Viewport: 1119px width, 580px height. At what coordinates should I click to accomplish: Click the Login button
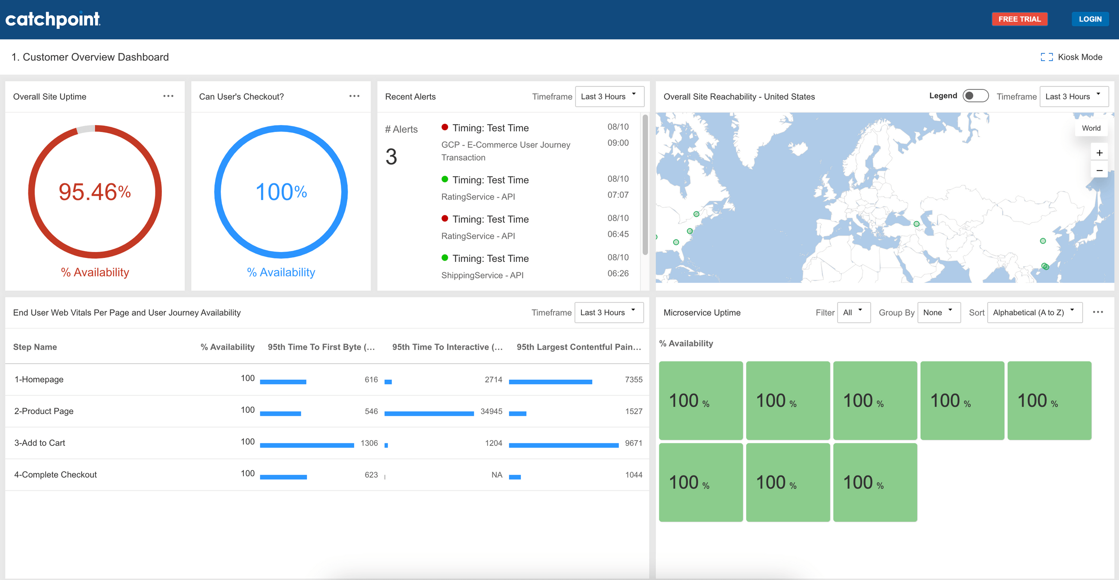pyautogui.click(x=1090, y=18)
